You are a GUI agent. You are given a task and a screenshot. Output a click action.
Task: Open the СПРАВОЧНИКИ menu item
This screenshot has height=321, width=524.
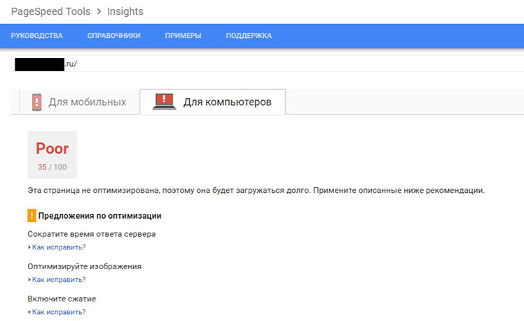click(114, 36)
